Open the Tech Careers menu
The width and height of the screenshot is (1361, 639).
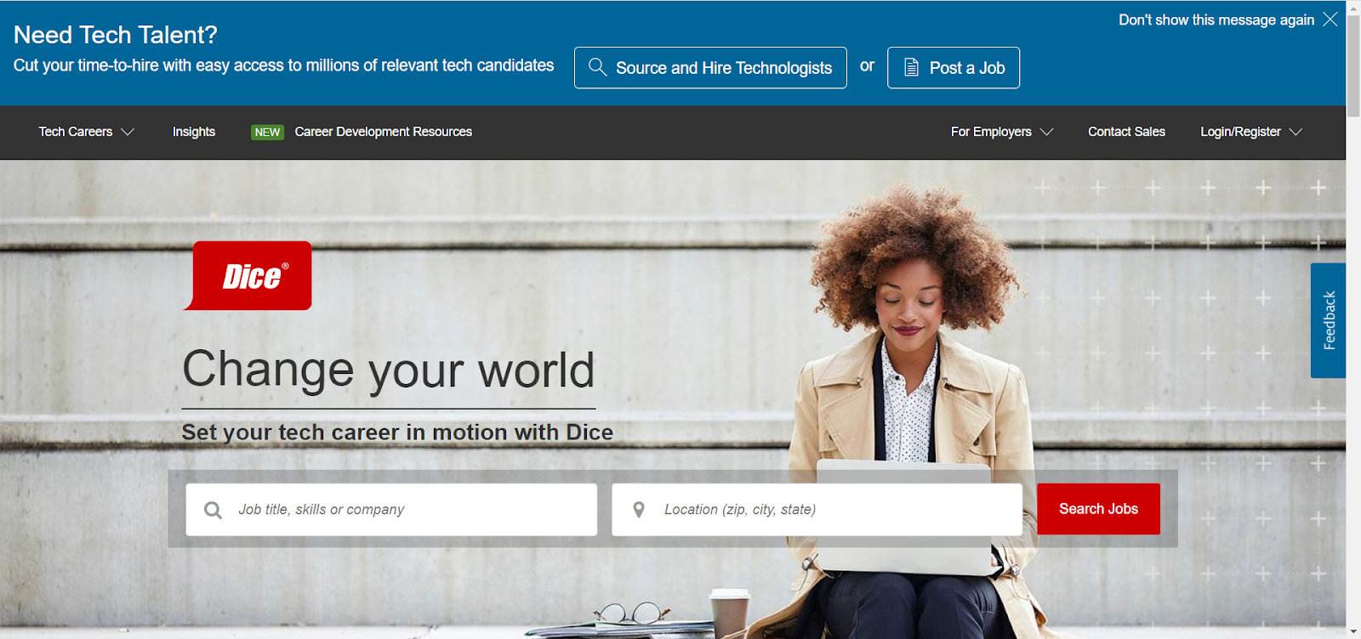pos(86,132)
